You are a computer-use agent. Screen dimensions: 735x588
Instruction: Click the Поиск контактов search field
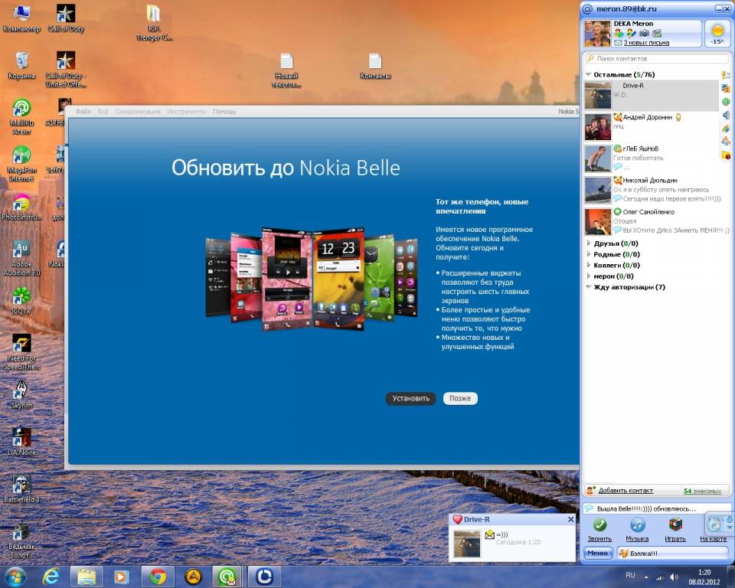(x=657, y=59)
